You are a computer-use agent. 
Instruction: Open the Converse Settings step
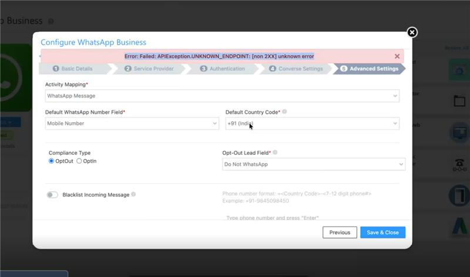[x=296, y=69]
